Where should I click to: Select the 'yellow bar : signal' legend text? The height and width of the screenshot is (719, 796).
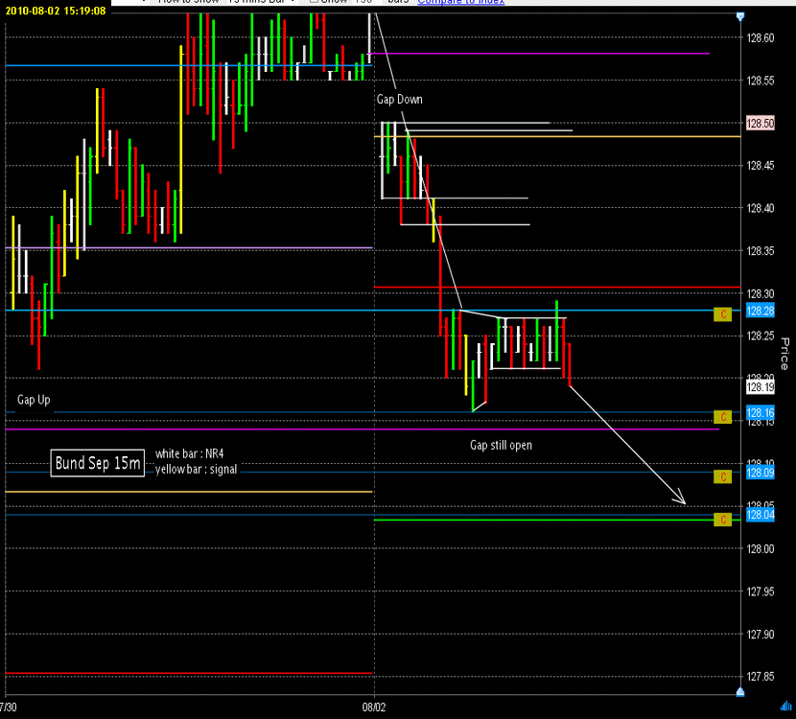[196, 470]
